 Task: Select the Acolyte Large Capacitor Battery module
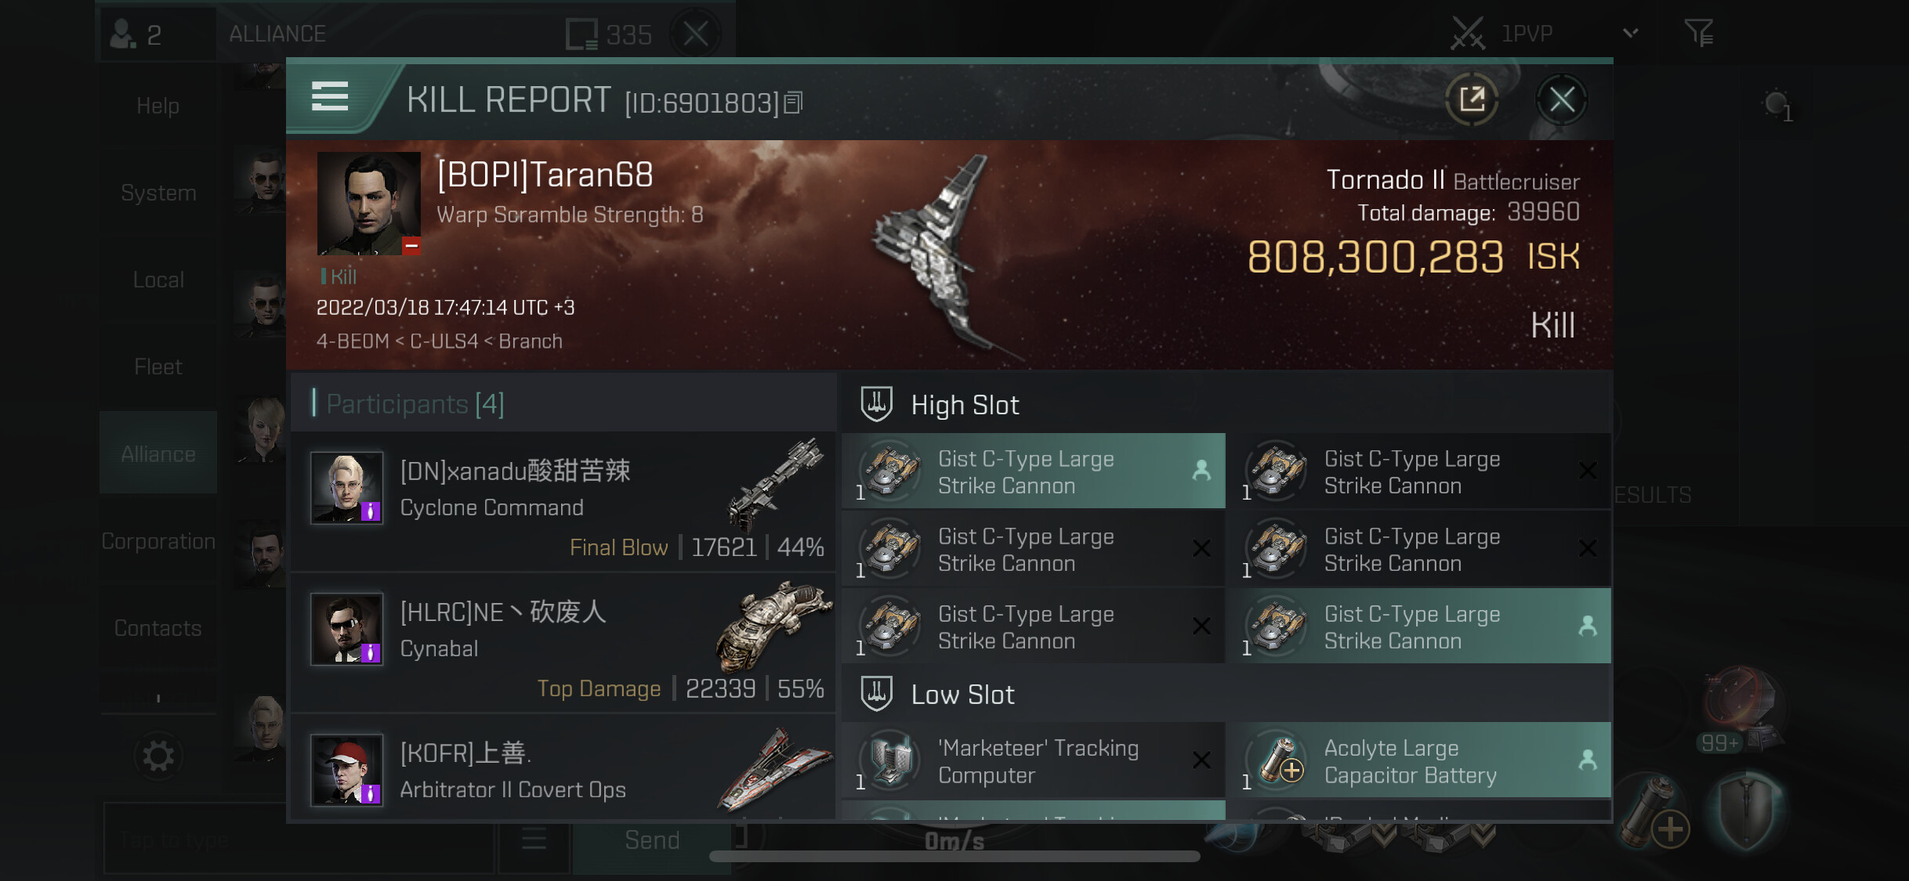coord(1423,760)
